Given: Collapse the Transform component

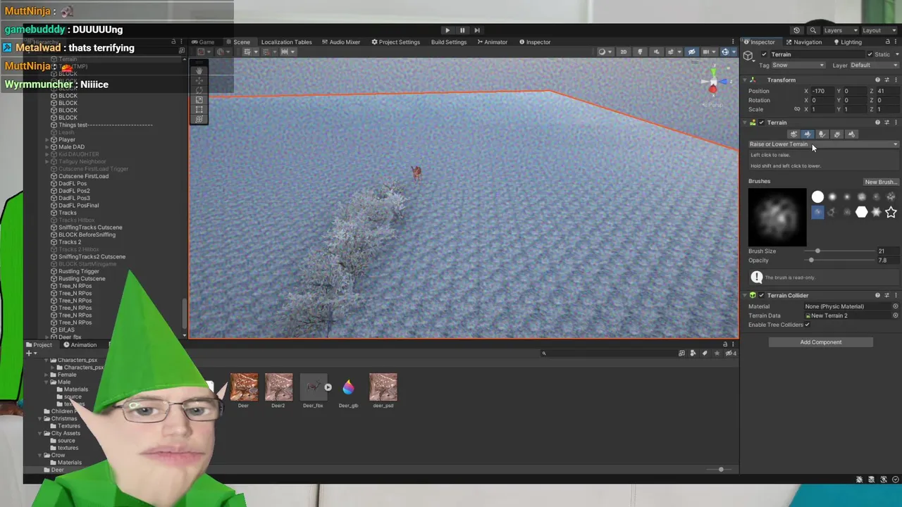Looking at the screenshot, I should [745, 80].
